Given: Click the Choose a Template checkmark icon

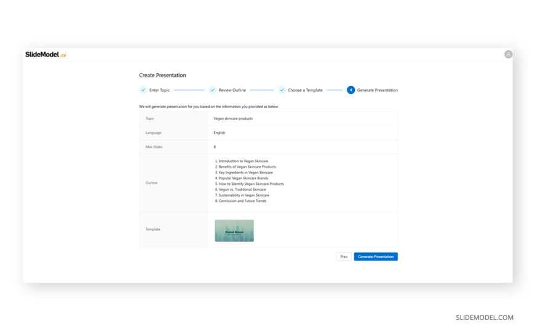Looking at the screenshot, I should coord(282,90).
